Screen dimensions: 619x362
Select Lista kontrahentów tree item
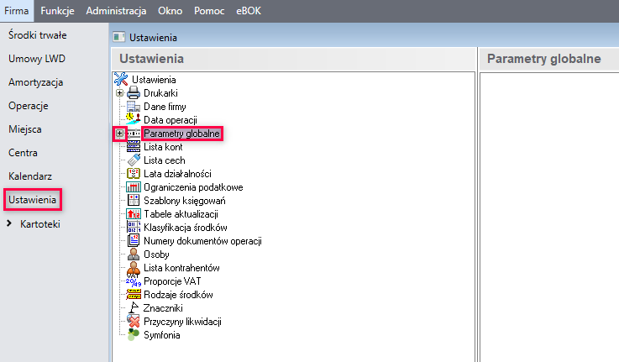click(181, 268)
